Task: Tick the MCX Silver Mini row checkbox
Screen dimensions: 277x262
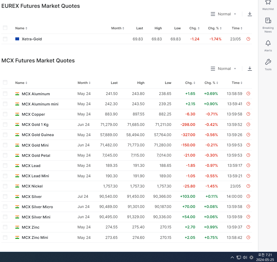Action: click(x=5, y=217)
